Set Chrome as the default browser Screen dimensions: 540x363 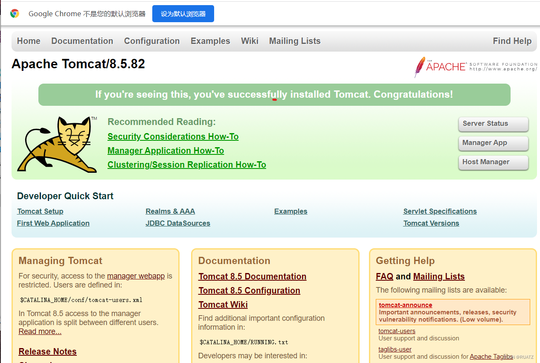pyautogui.click(x=183, y=14)
